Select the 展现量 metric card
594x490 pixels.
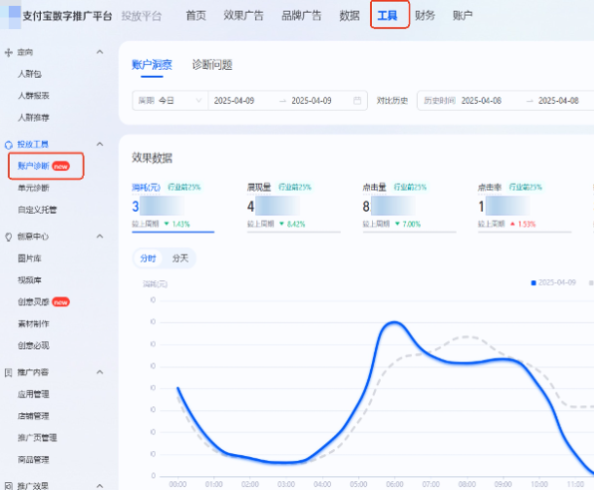(293, 206)
